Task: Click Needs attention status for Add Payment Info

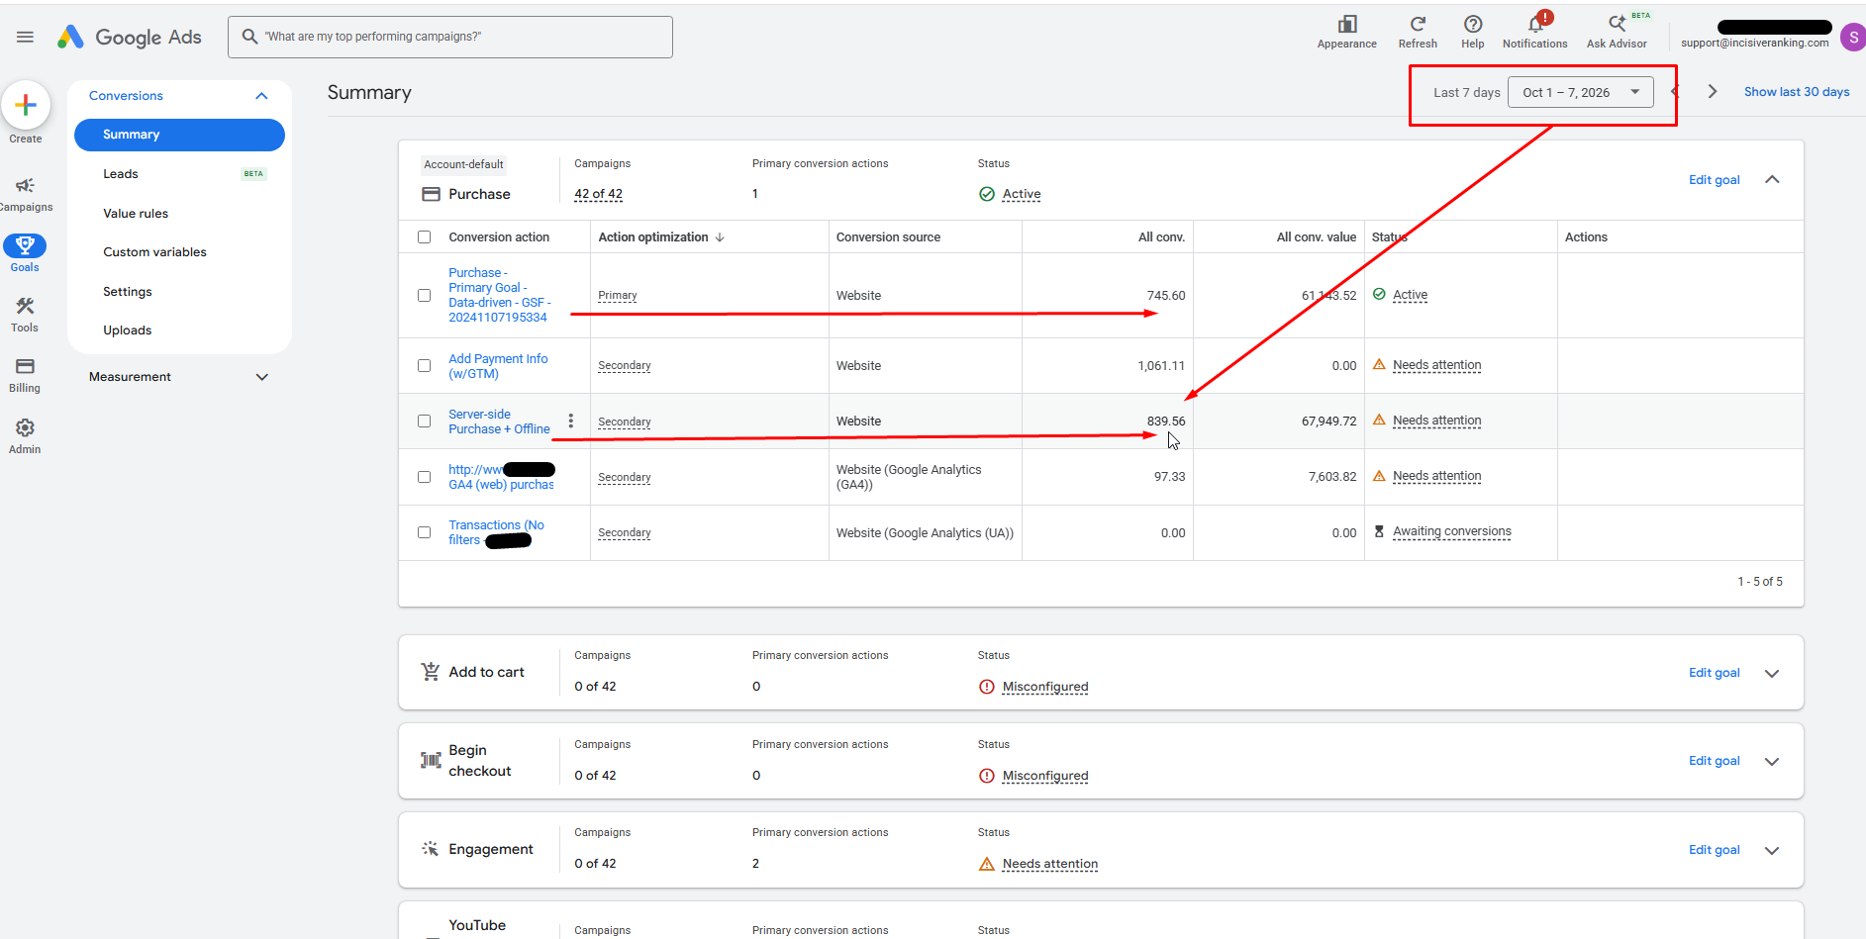Action: tap(1436, 365)
